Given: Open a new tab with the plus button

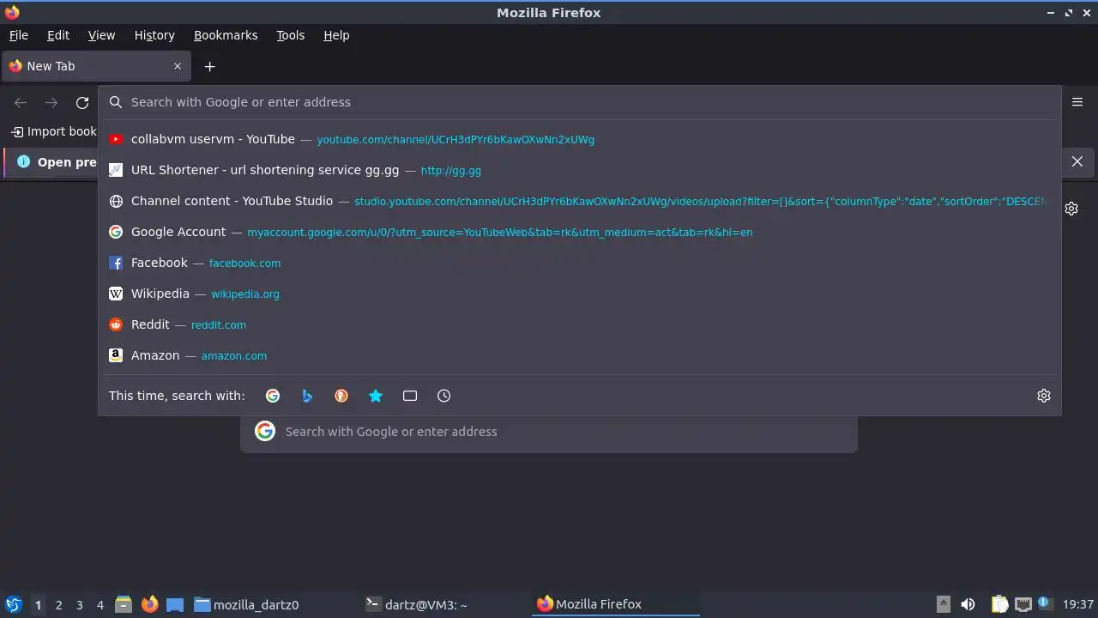Looking at the screenshot, I should tap(209, 66).
